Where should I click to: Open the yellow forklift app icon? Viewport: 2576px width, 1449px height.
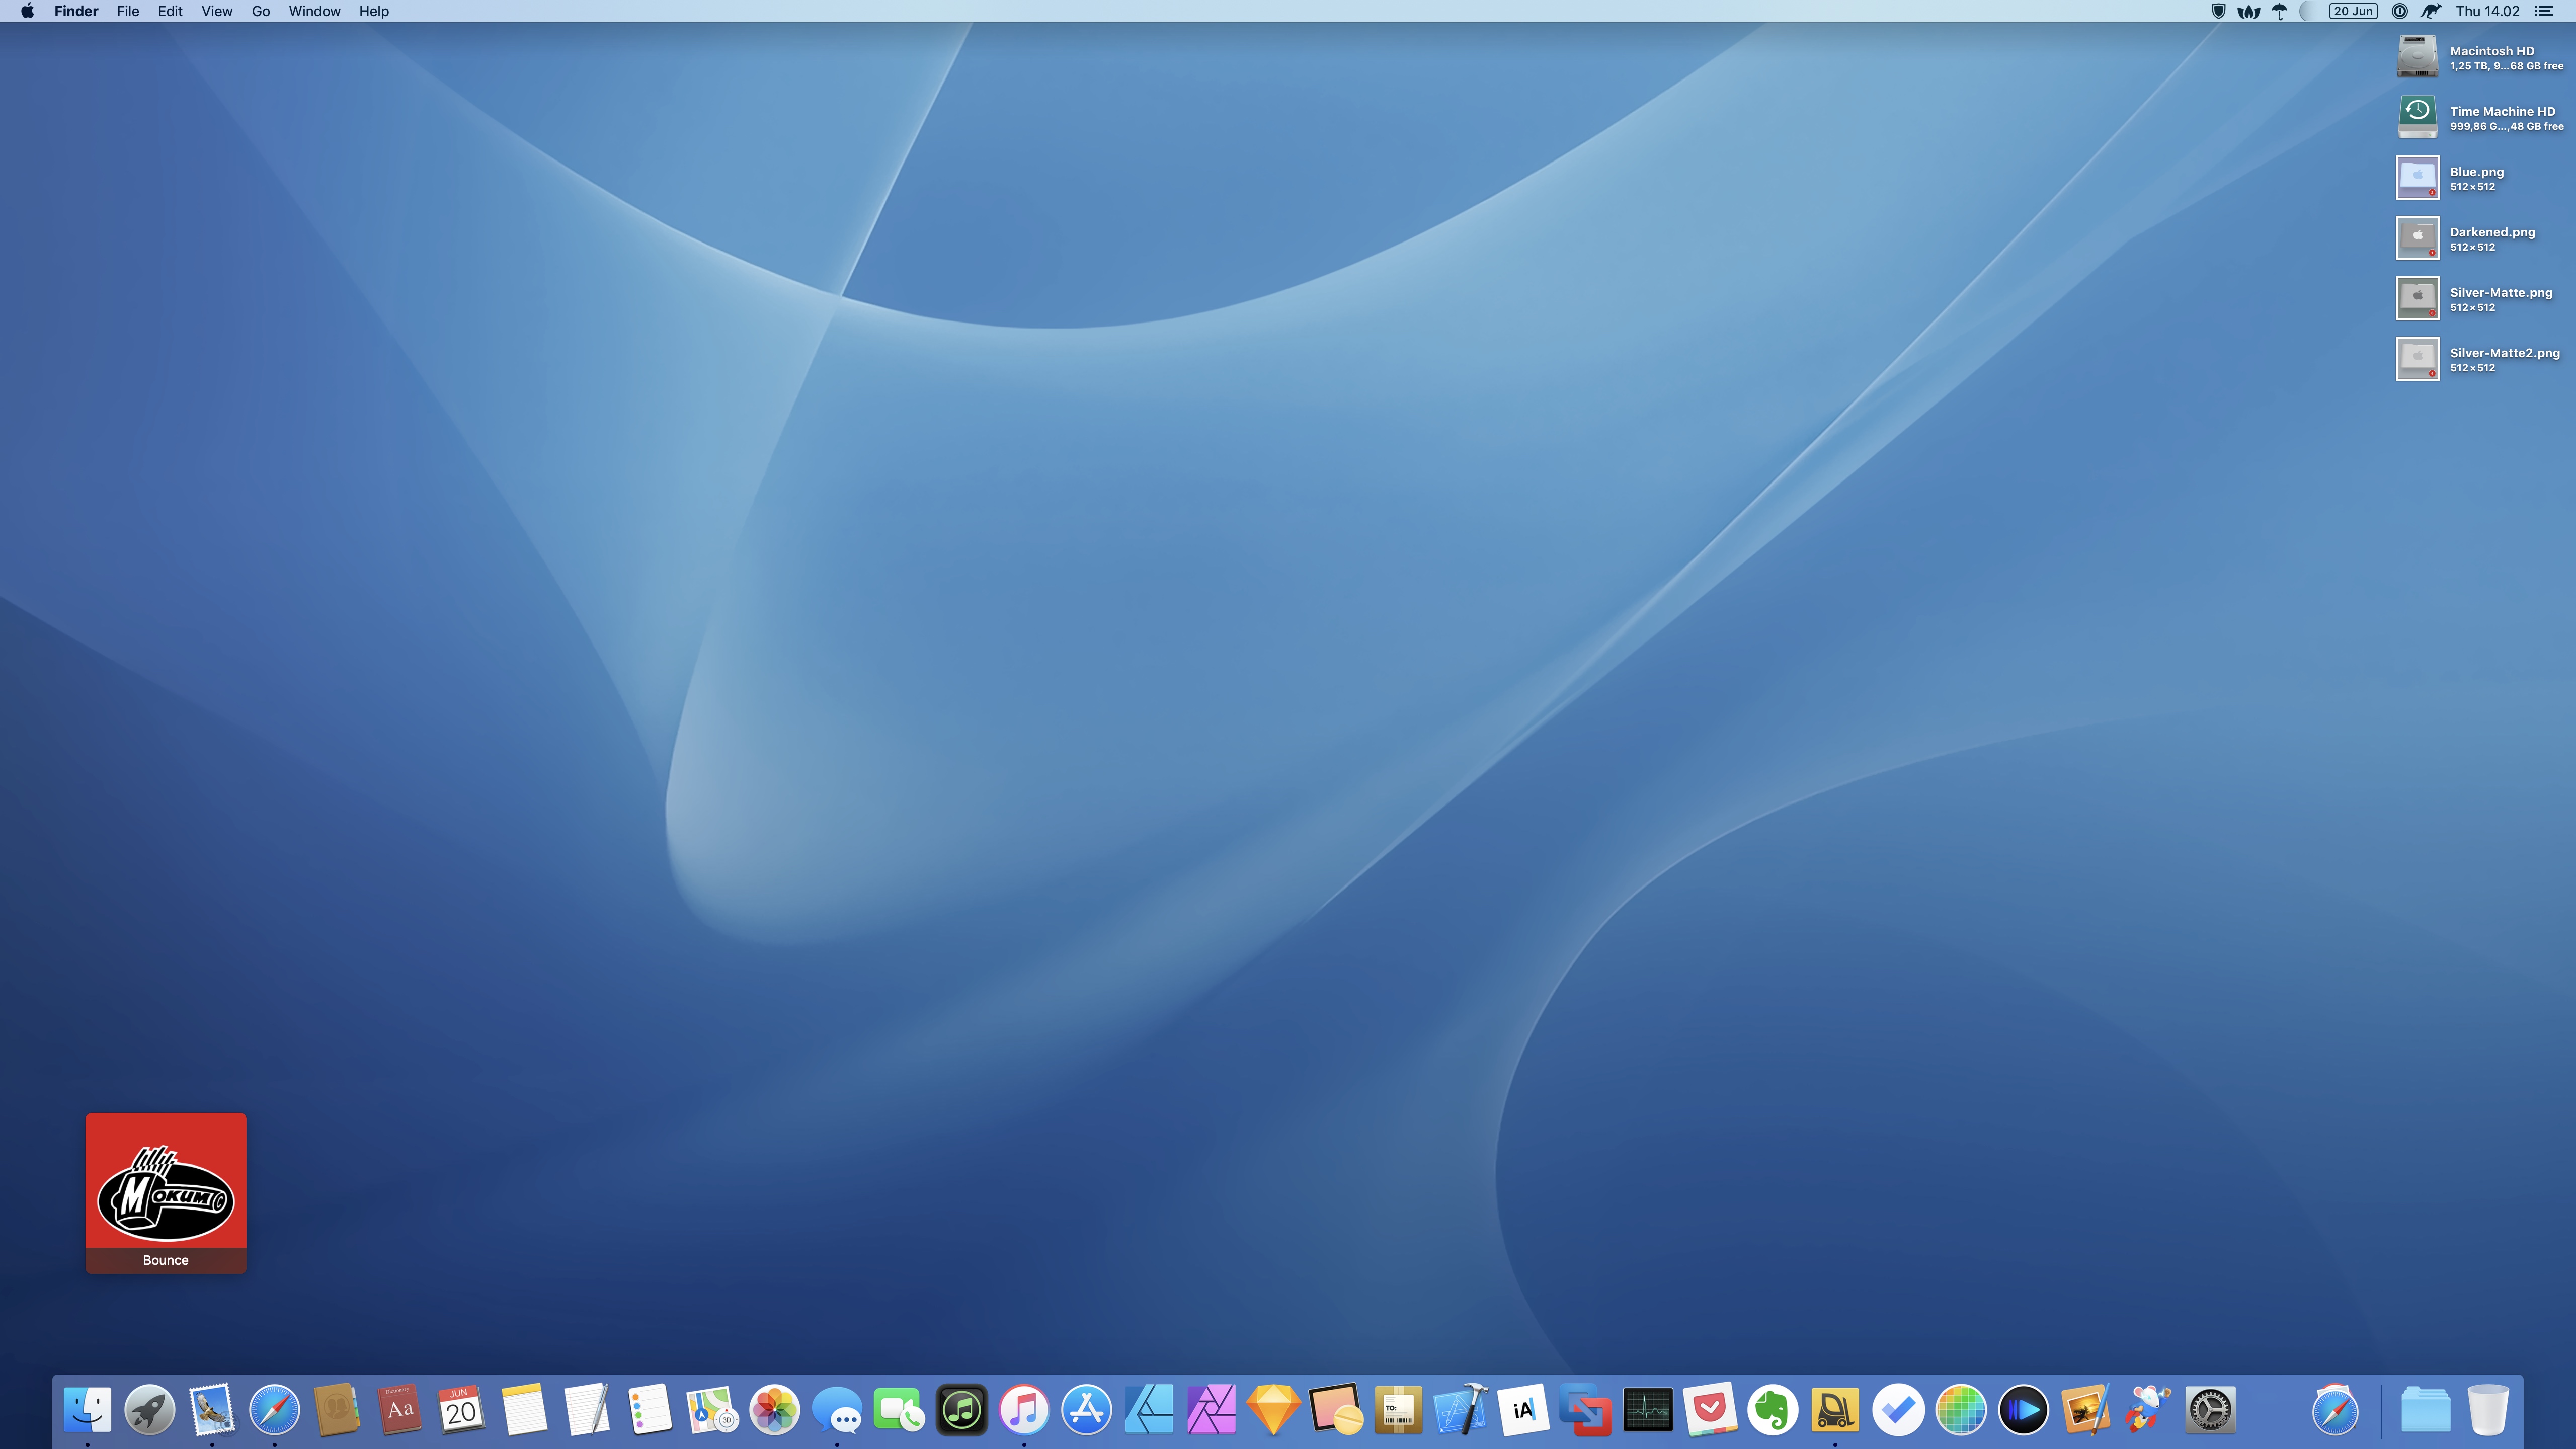point(1835,1410)
